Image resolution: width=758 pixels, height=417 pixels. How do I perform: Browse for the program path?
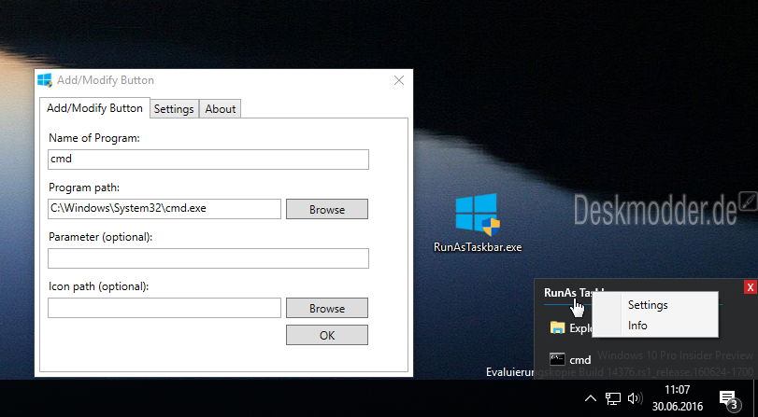[x=327, y=209]
